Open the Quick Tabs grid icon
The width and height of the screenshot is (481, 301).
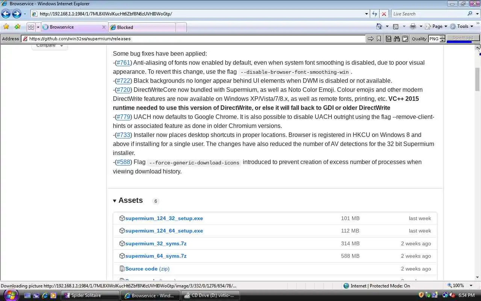(31, 27)
